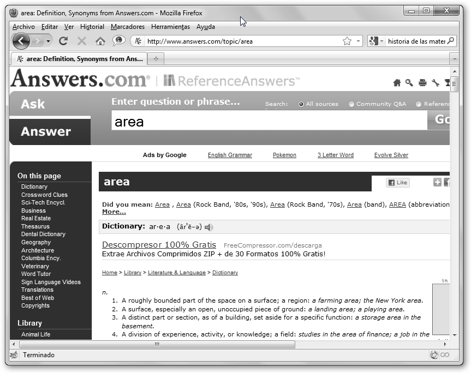Go to Firefox home page icon

pyautogui.click(x=100, y=41)
